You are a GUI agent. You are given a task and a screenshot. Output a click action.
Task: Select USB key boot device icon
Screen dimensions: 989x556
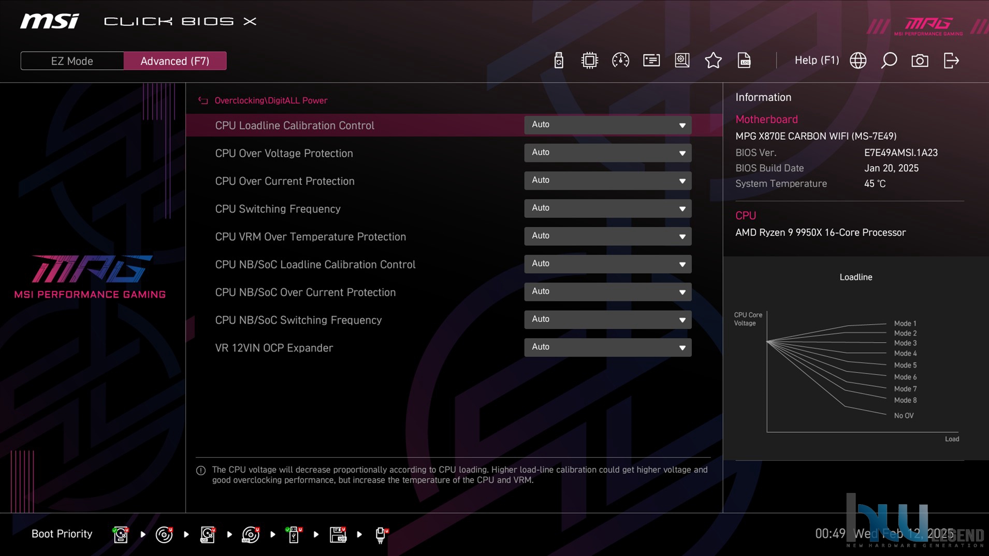coord(294,534)
